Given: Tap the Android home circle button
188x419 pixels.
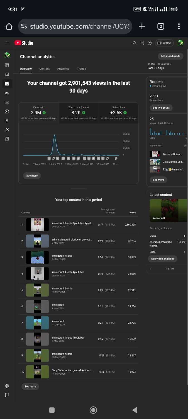Looking at the screenshot, I should click(x=93, y=410).
